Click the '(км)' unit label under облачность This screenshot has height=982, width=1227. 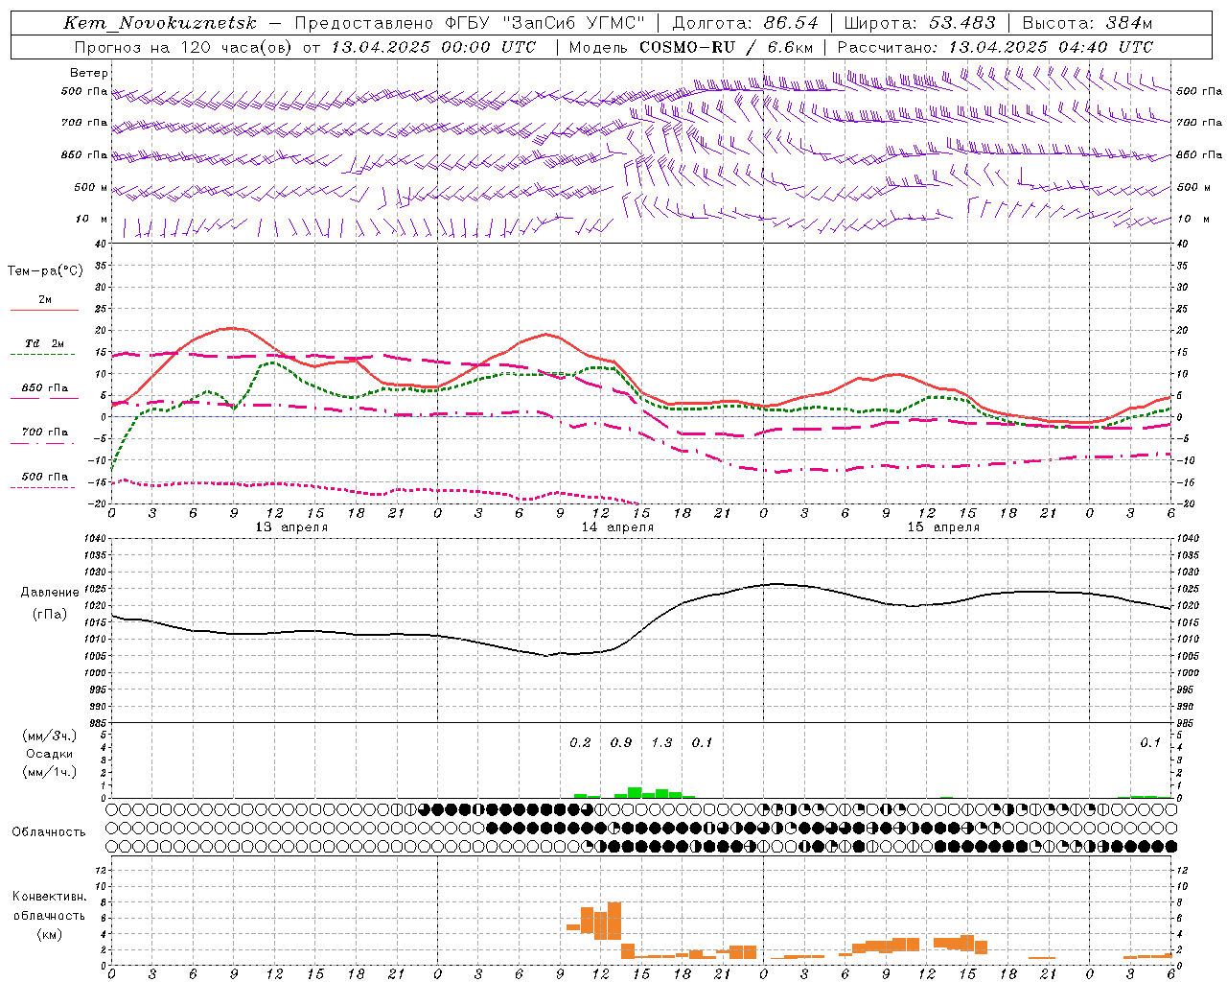[49, 934]
